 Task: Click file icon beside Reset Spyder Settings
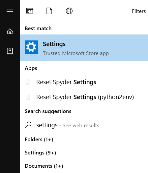[28, 82]
